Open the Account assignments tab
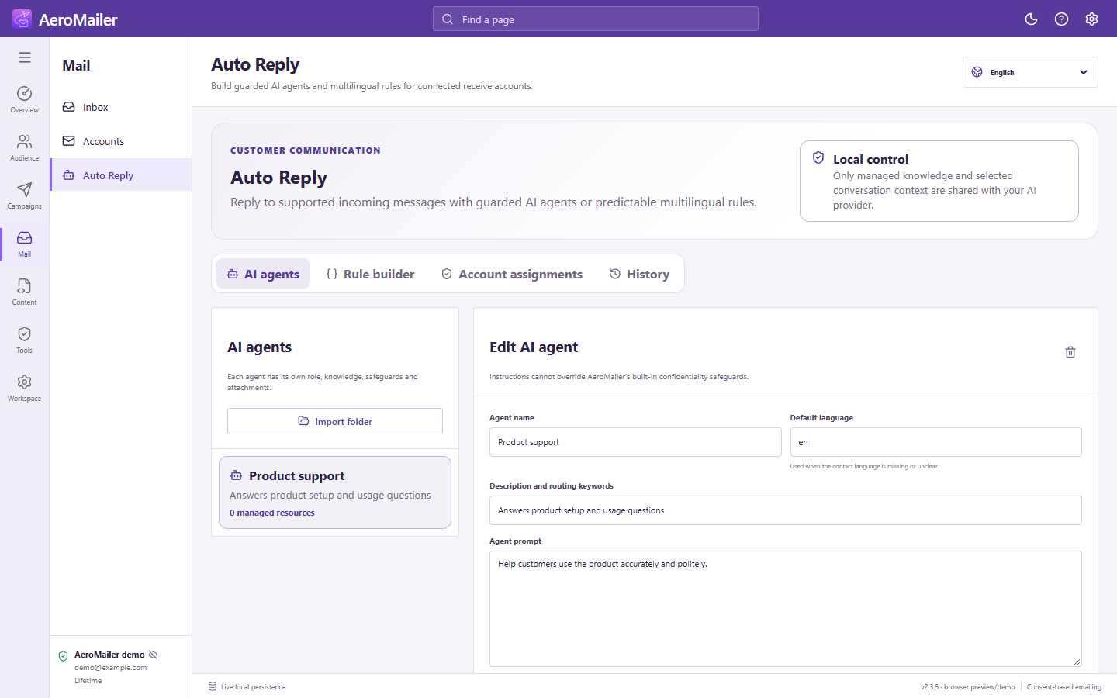The width and height of the screenshot is (1117, 698). pyautogui.click(x=512, y=274)
